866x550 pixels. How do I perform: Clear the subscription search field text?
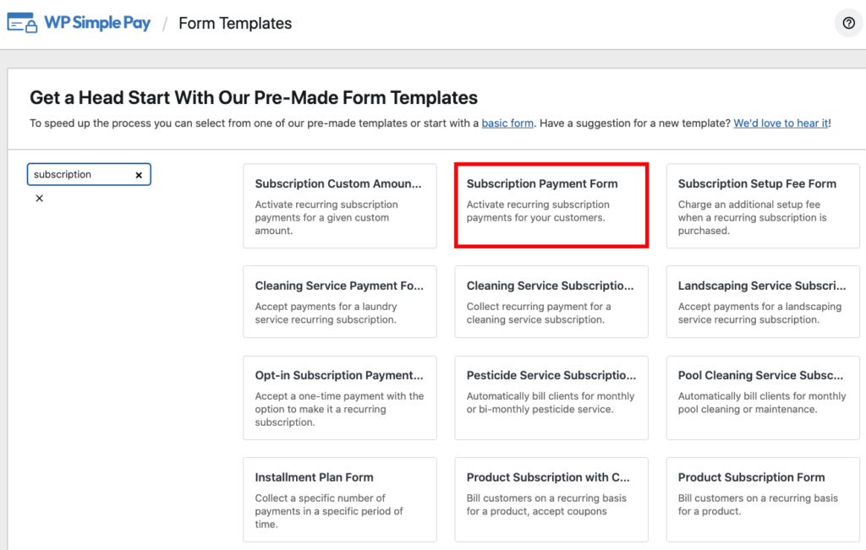pyautogui.click(x=139, y=175)
